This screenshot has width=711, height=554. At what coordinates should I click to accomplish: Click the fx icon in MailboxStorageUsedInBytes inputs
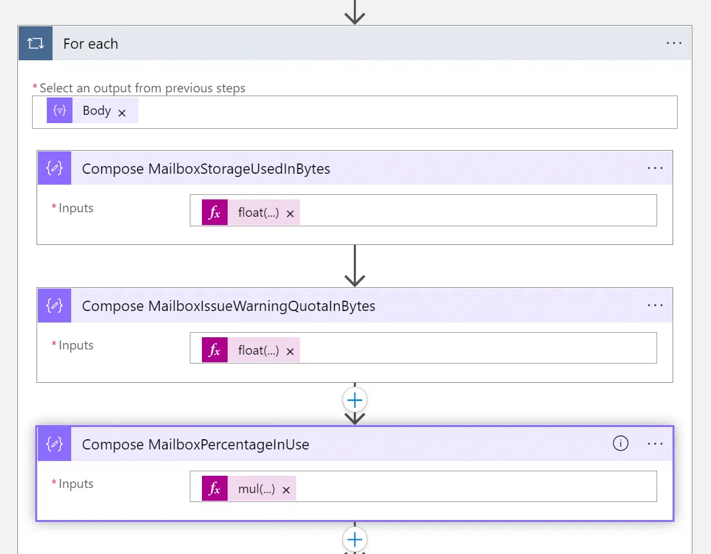[215, 212]
